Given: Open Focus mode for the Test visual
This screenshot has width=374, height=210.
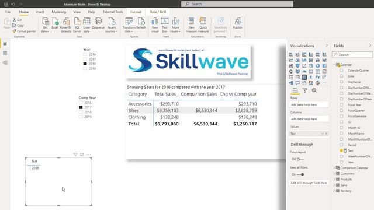Looking at the screenshot, I should 82,155.
